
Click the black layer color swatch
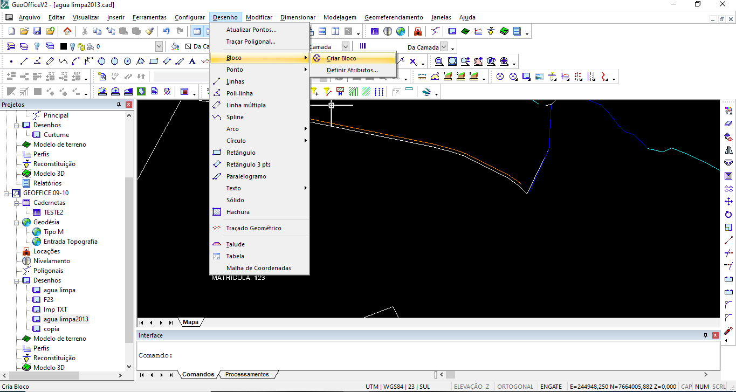[64, 47]
